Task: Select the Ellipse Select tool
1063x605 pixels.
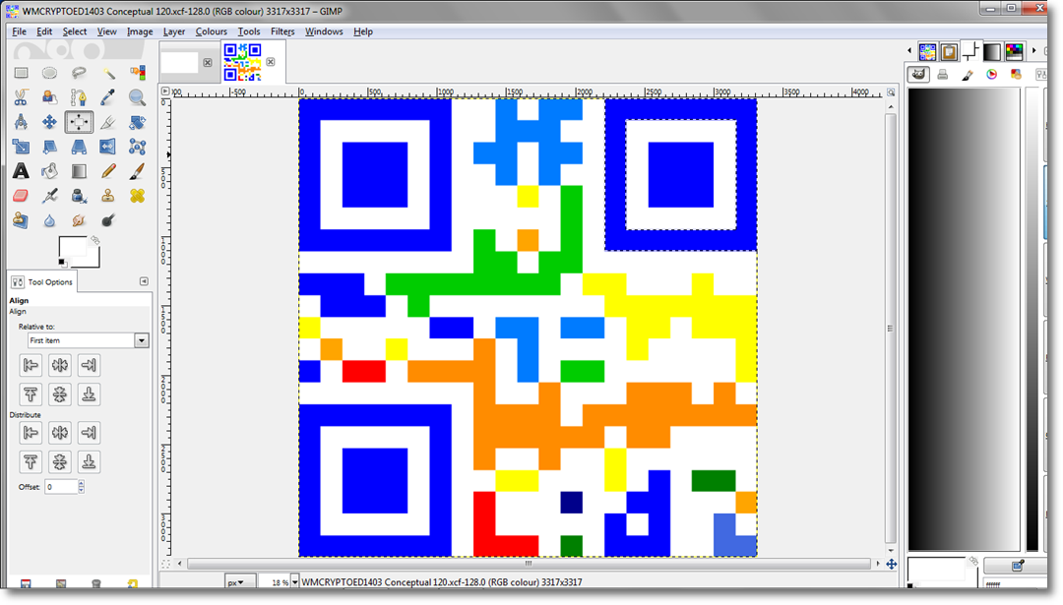Action: 49,73
